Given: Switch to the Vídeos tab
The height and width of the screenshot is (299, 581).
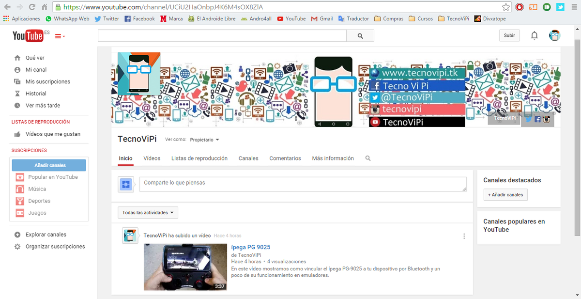Looking at the screenshot, I should (152, 158).
